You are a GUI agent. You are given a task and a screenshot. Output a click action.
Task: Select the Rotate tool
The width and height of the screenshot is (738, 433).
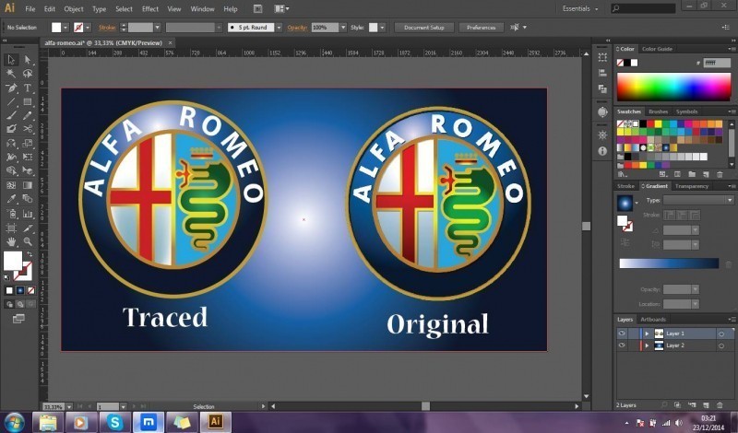(x=11, y=143)
